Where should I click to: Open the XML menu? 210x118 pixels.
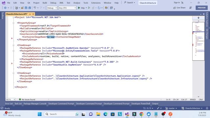(x=61, y=3)
